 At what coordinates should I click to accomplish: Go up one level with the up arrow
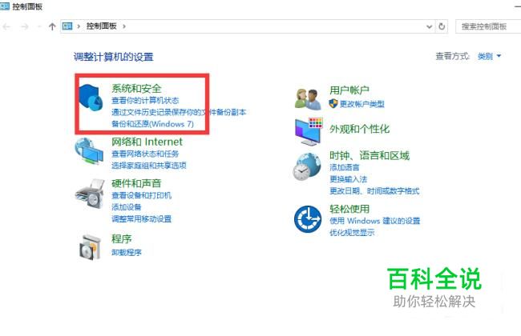(x=52, y=26)
